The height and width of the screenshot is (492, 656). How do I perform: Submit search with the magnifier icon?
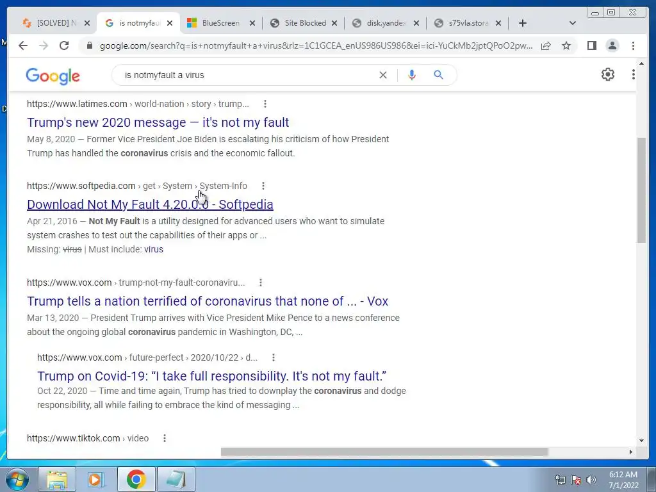[x=438, y=75]
